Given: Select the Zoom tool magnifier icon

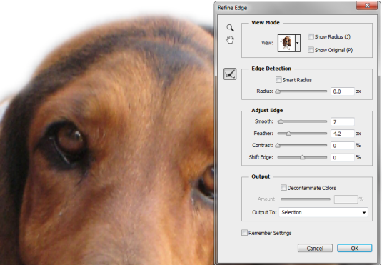Looking at the screenshot, I should 230,28.
